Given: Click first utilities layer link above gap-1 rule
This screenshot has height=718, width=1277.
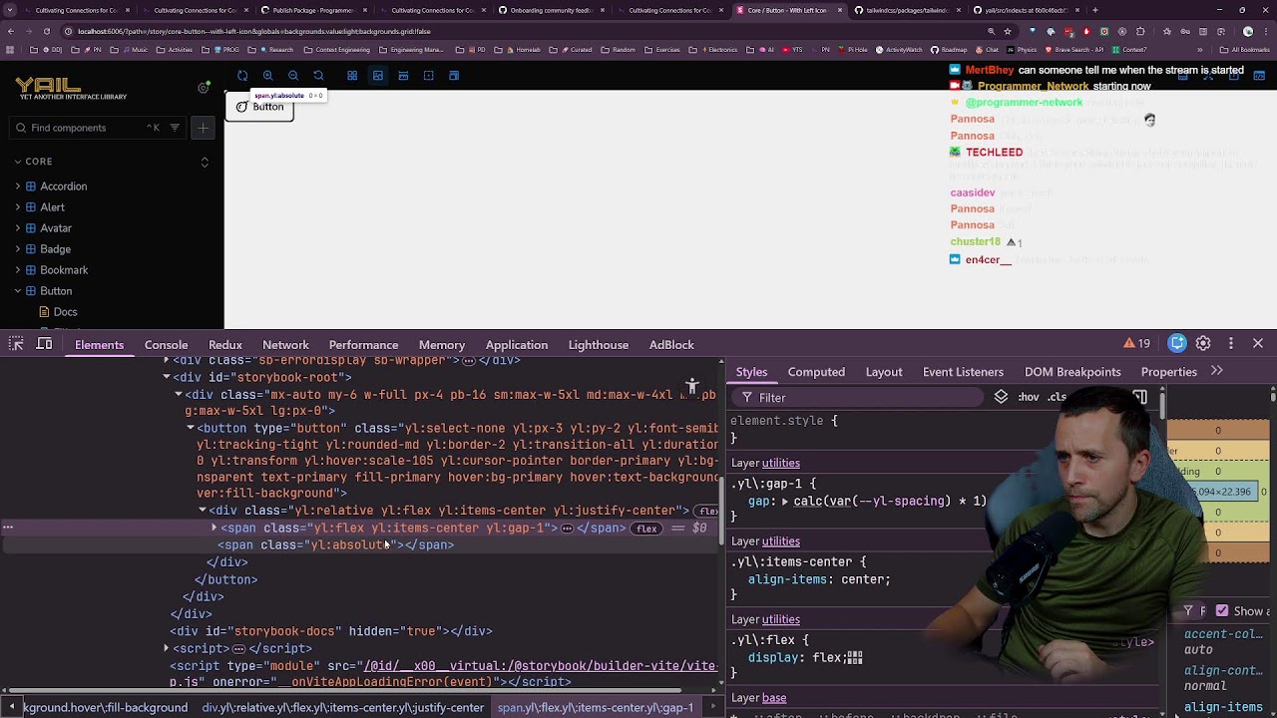Looking at the screenshot, I should (781, 463).
